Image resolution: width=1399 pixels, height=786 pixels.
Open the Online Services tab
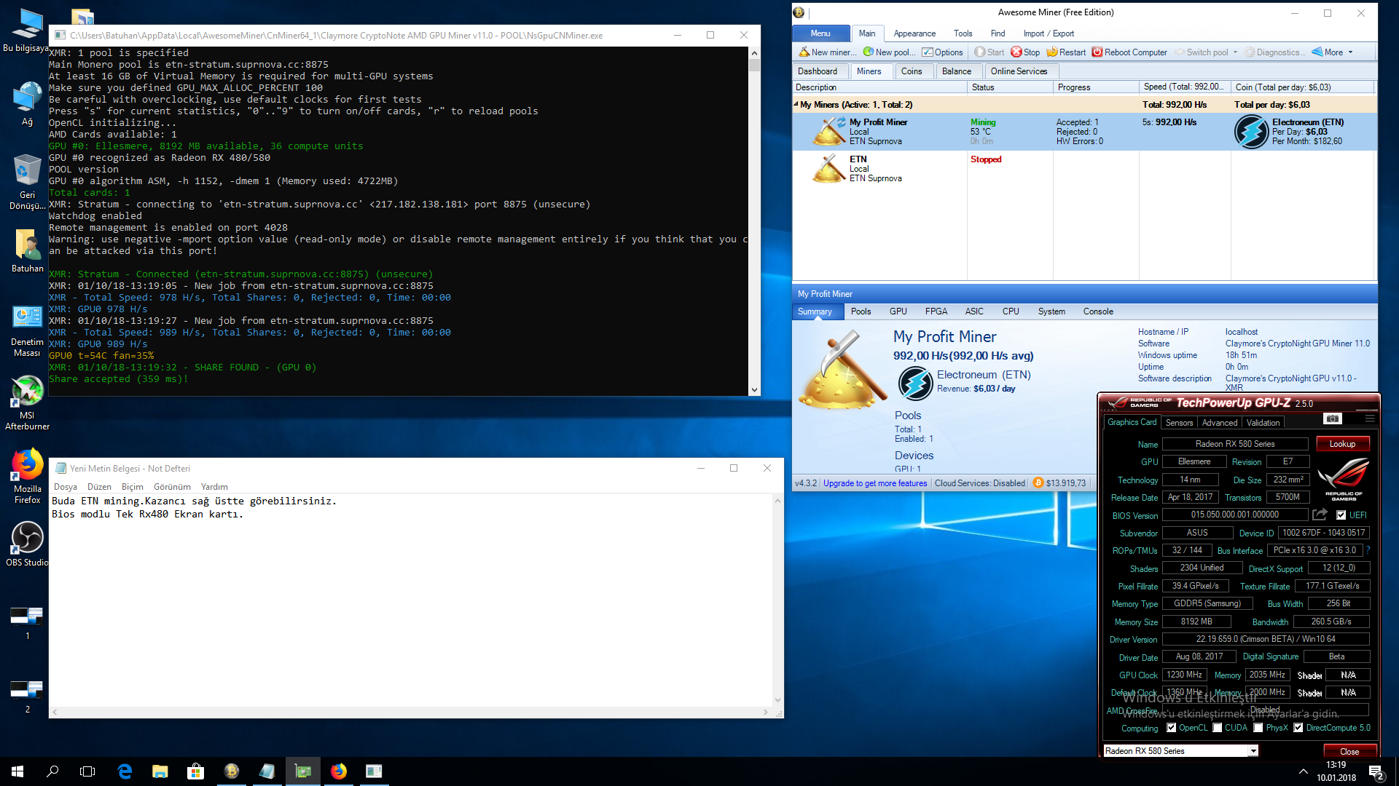pyautogui.click(x=1019, y=71)
